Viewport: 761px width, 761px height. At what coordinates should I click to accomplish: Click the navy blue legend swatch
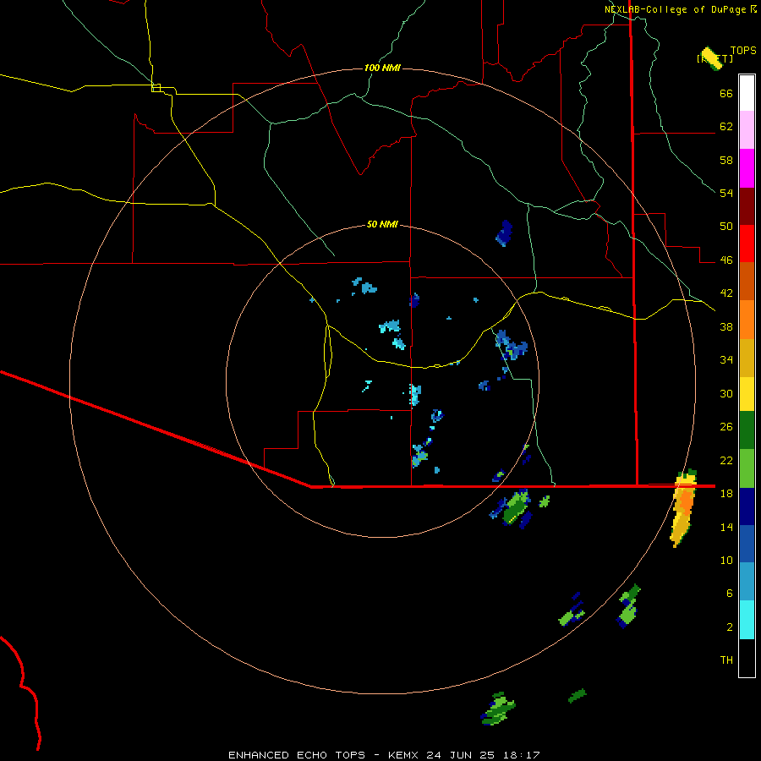click(747, 506)
